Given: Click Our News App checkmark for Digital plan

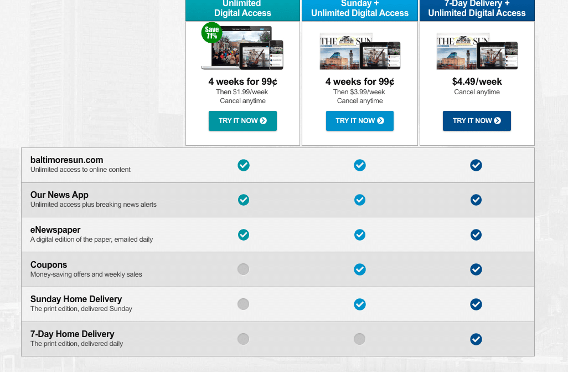Looking at the screenshot, I should [244, 200].
